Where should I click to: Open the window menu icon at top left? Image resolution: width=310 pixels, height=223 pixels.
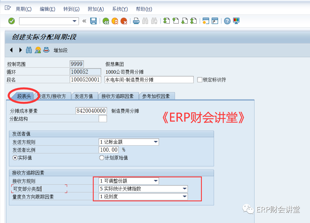click(8, 8)
